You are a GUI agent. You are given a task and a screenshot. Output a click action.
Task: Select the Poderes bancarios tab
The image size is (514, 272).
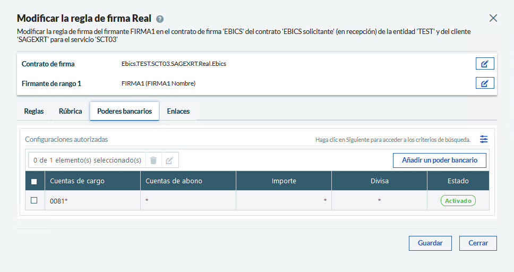pos(124,112)
